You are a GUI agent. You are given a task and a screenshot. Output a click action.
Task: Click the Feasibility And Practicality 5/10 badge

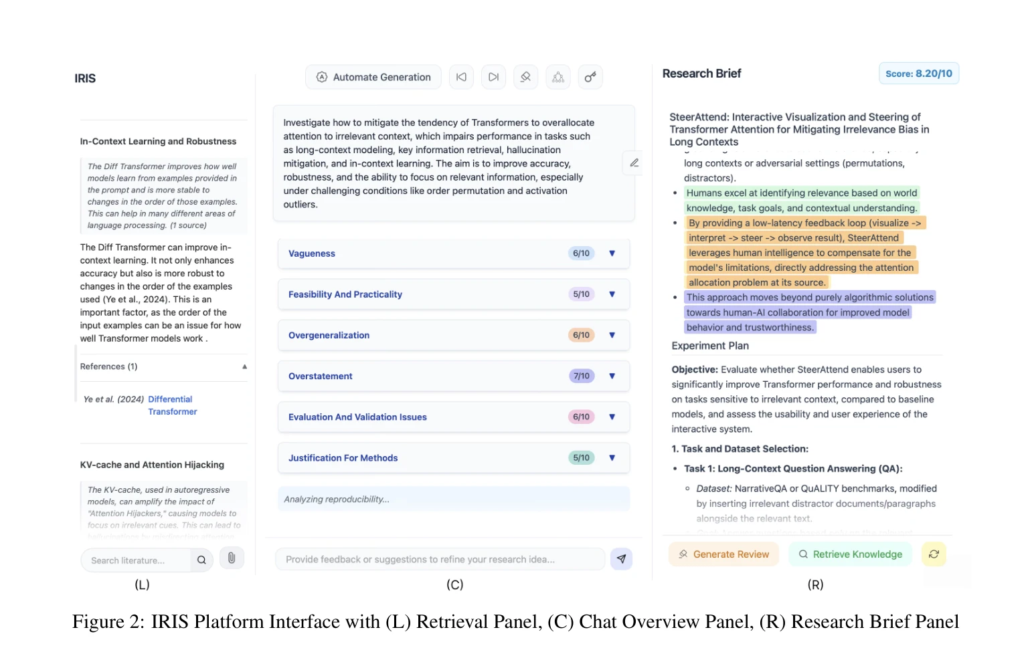coord(581,294)
